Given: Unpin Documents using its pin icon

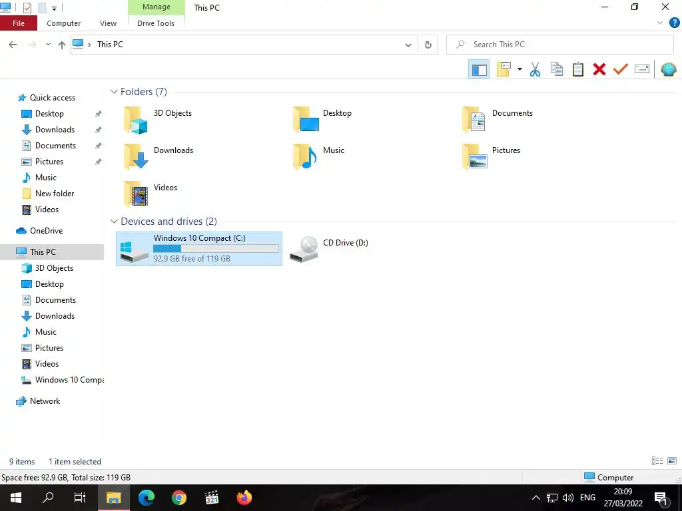Looking at the screenshot, I should point(99,146).
